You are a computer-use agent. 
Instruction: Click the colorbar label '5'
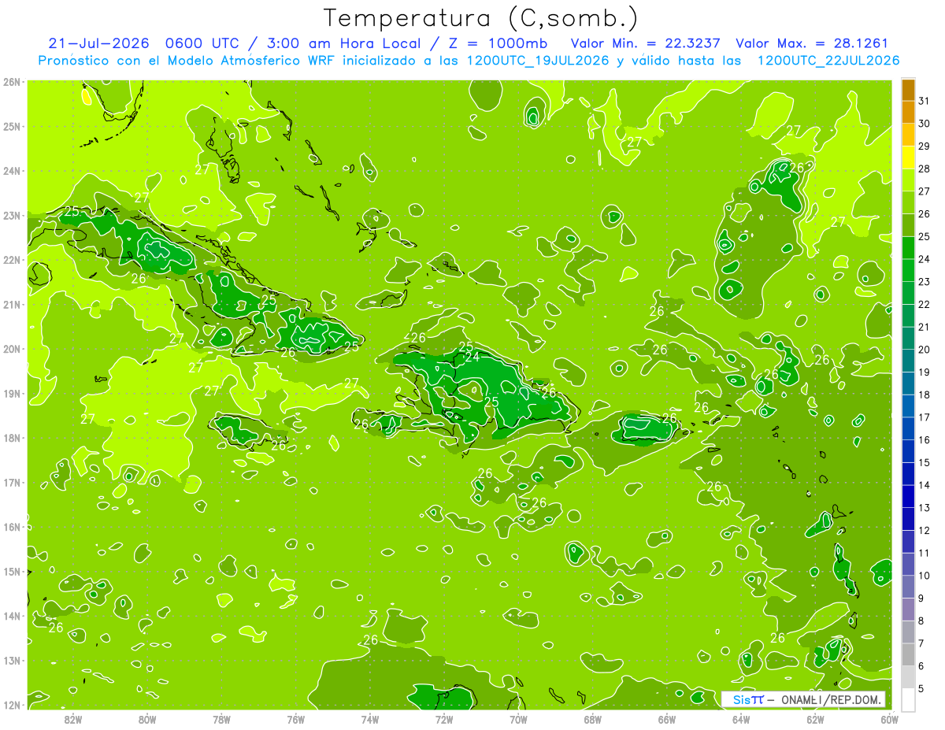pyautogui.click(x=921, y=688)
